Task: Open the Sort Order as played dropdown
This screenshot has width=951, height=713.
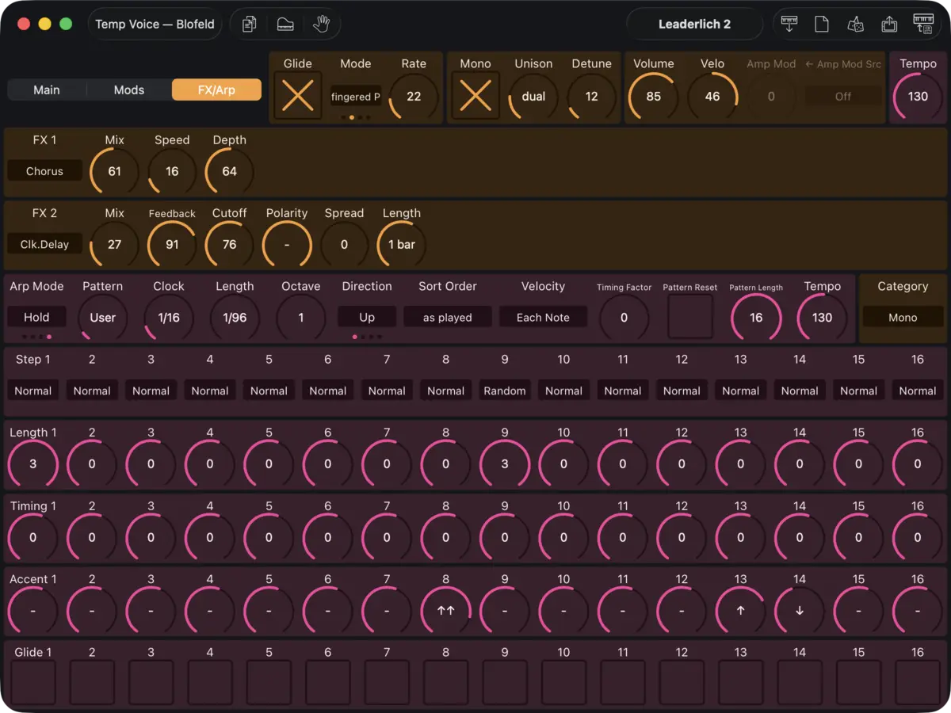Action: 447,317
